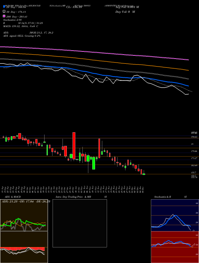Click the 'Stochastics & R' panel title
Viewport: 199px width, 263px height.
tap(163, 197)
